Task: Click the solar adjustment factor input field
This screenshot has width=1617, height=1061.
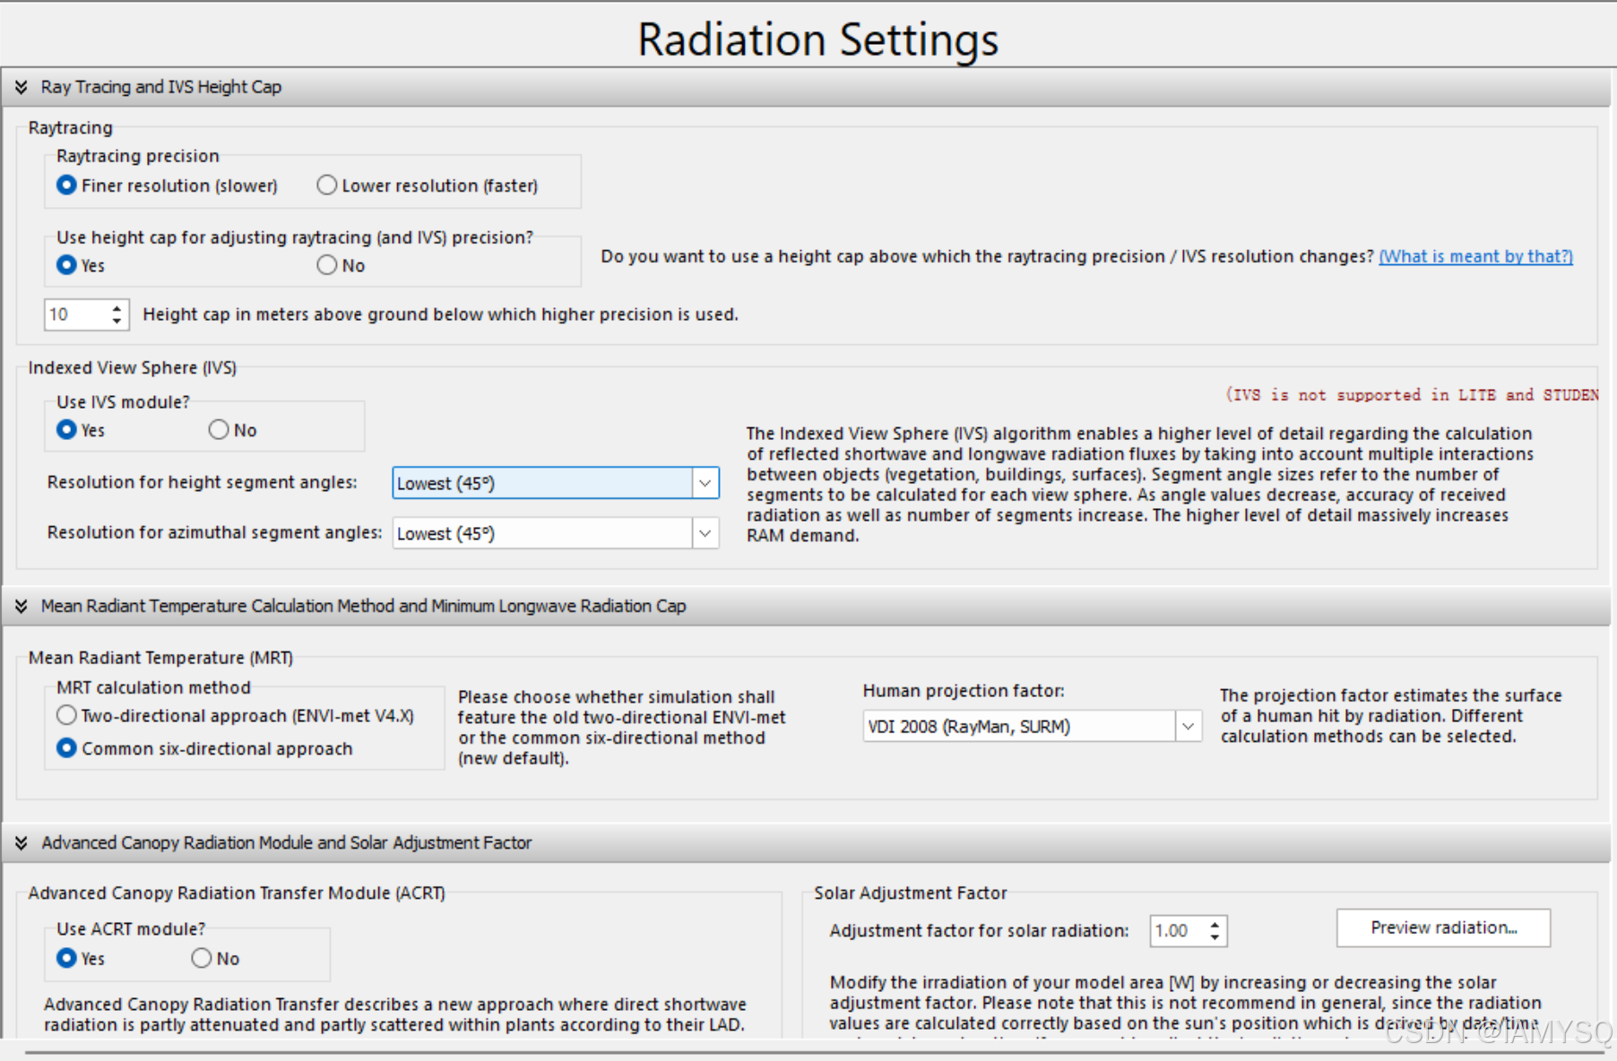Action: (x=1176, y=931)
